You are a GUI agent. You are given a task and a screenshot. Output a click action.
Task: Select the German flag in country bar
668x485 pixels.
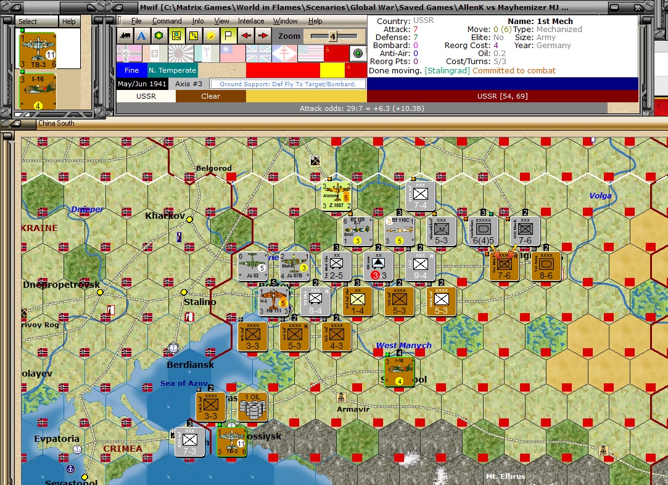pyautogui.click(x=129, y=54)
